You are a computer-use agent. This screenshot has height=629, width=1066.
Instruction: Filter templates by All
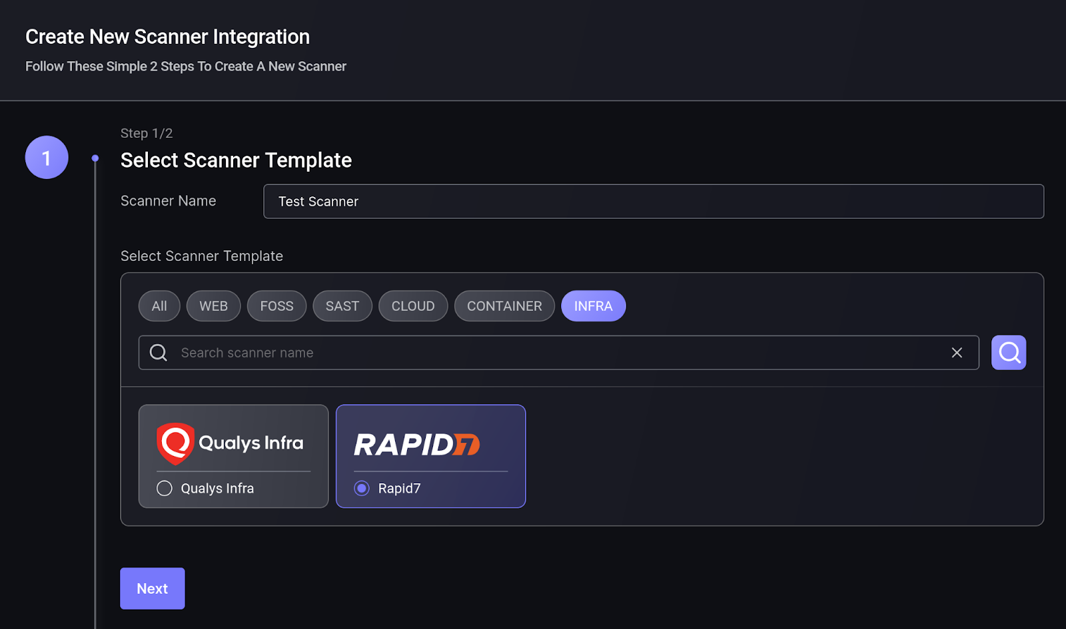pyautogui.click(x=159, y=306)
